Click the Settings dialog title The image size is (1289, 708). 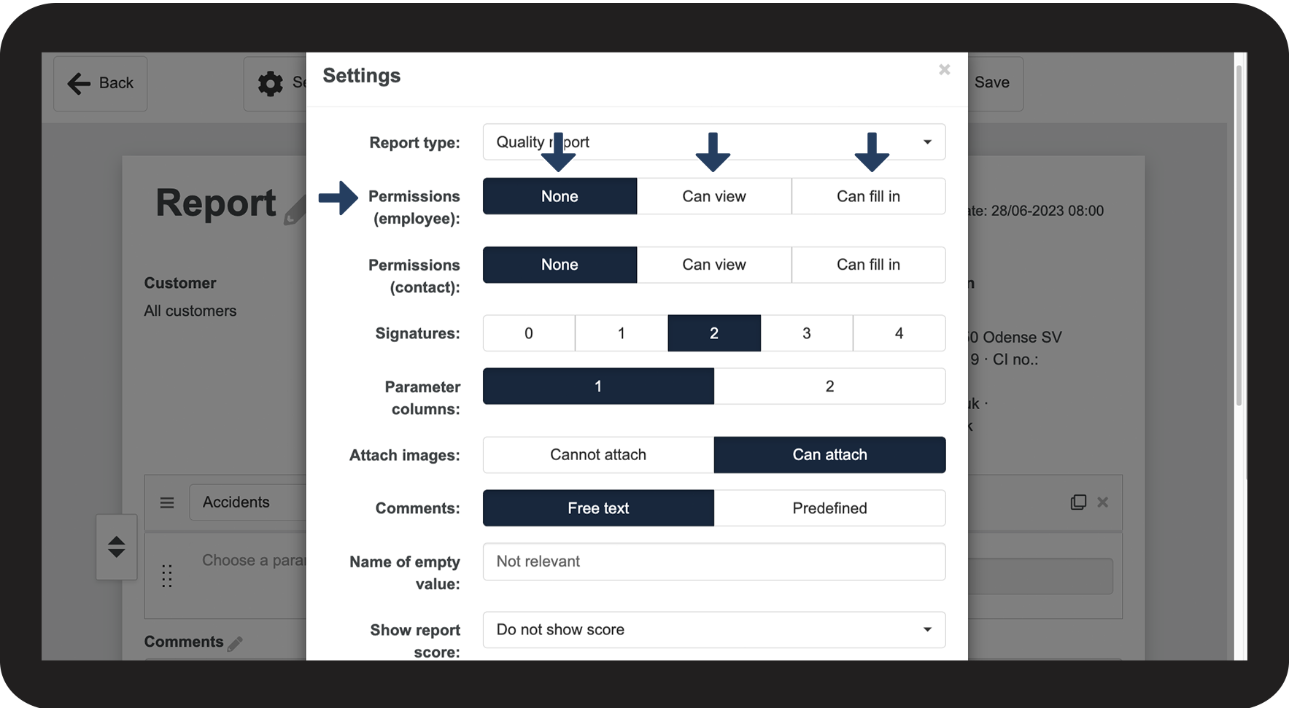(x=362, y=76)
